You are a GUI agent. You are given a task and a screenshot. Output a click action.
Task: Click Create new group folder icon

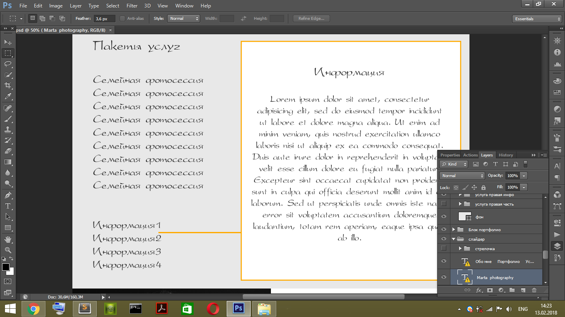(x=512, y=290)
